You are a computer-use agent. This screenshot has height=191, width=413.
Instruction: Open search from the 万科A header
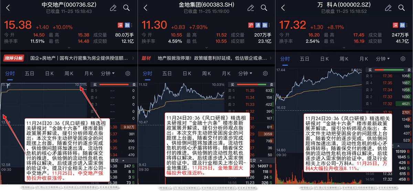pos(402,8)
